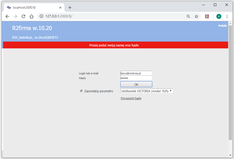Submit login with the OK button
Screen dimensions: 234x159
(x=136, y=84)
